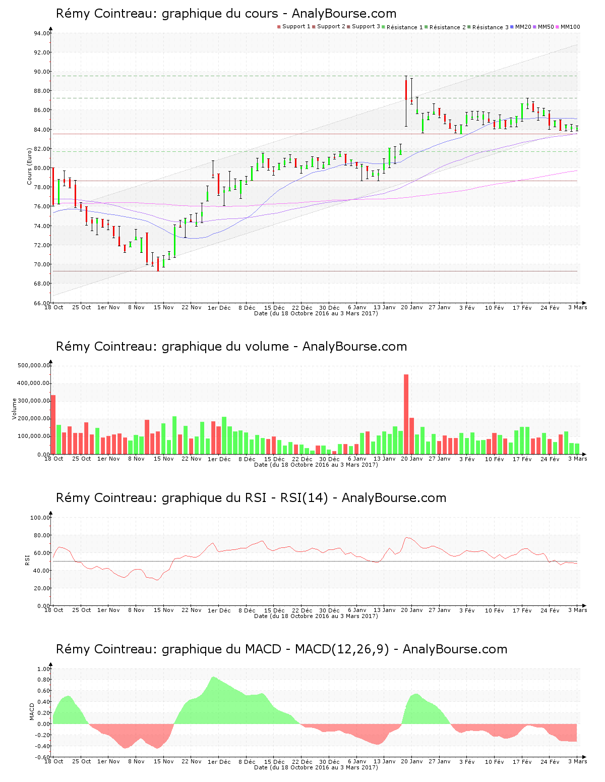
Task: Click the 100,000.00 tick on volume chart
Action: [x=33, y=436]
